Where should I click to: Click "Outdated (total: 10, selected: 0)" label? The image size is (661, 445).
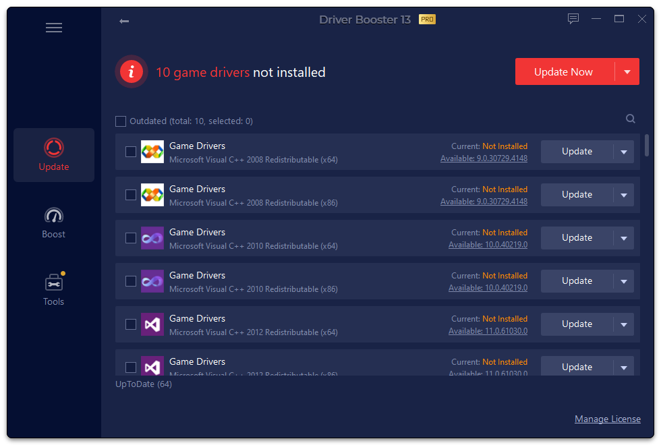click(191, 121)
